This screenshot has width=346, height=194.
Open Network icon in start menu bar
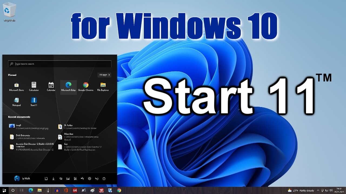click(82, 178)
